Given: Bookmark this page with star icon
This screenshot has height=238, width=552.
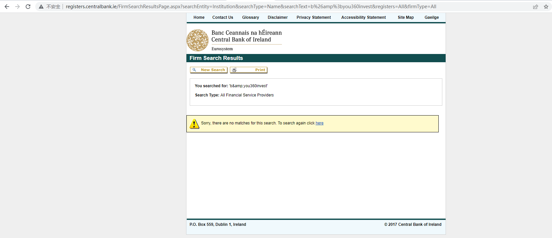Looking at the screenshot, I should [546, 7].
